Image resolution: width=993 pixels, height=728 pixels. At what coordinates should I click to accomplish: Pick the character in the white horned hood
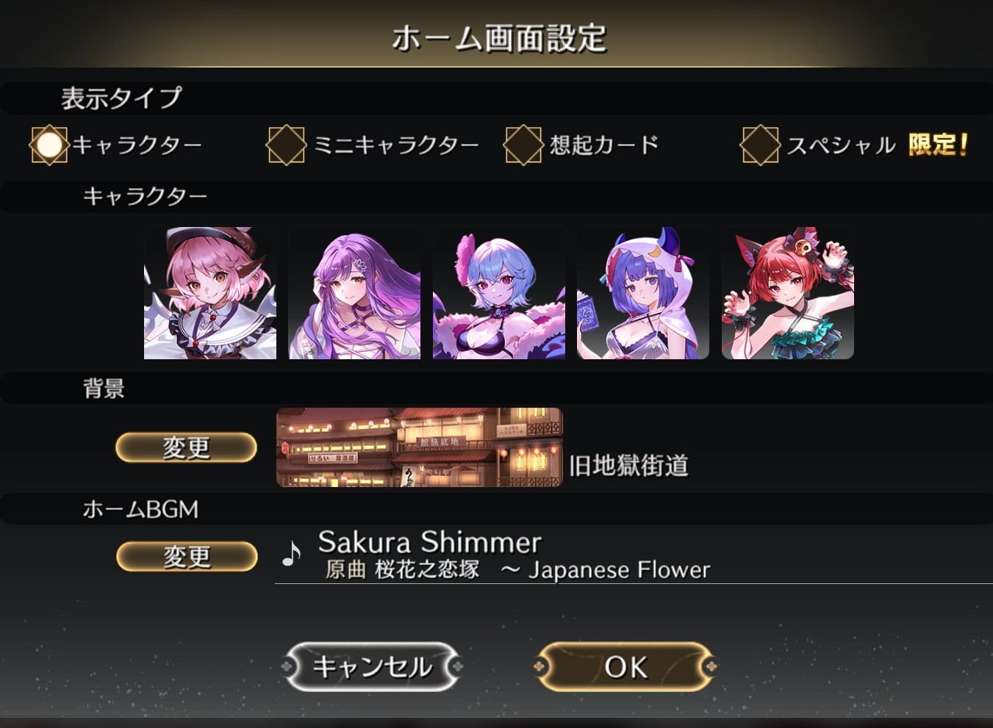pyautogui.click(x=643, y=293)
